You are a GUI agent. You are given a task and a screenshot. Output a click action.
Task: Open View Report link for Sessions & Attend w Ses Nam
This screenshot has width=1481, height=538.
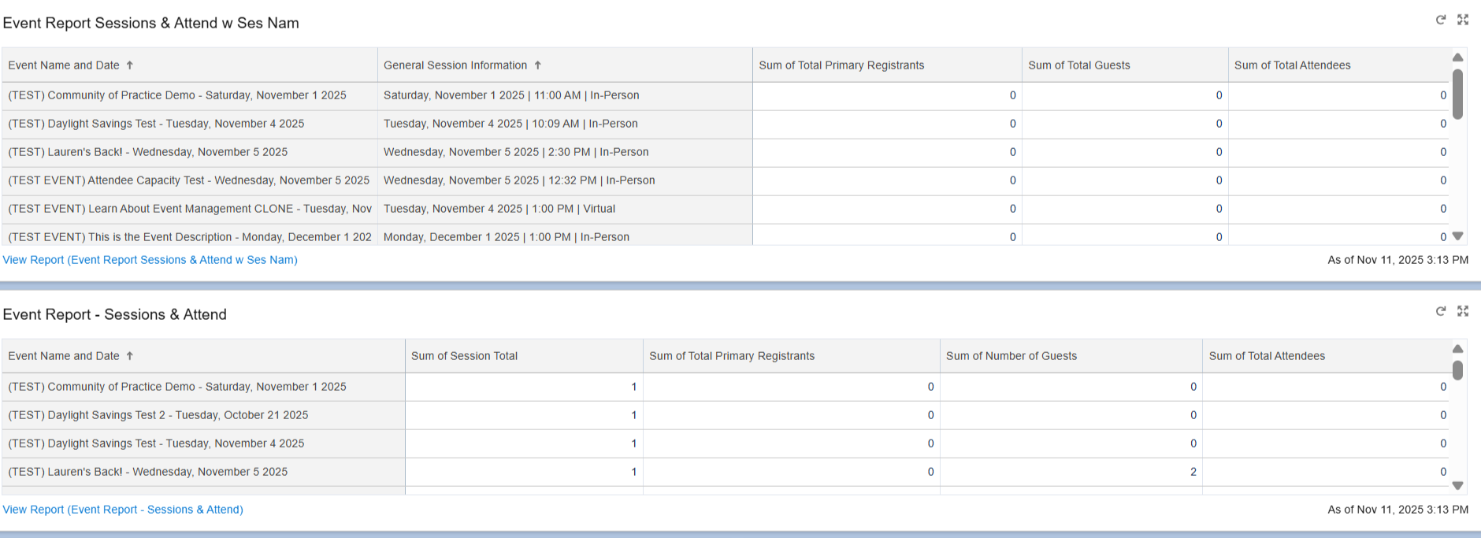coord(150,260)
